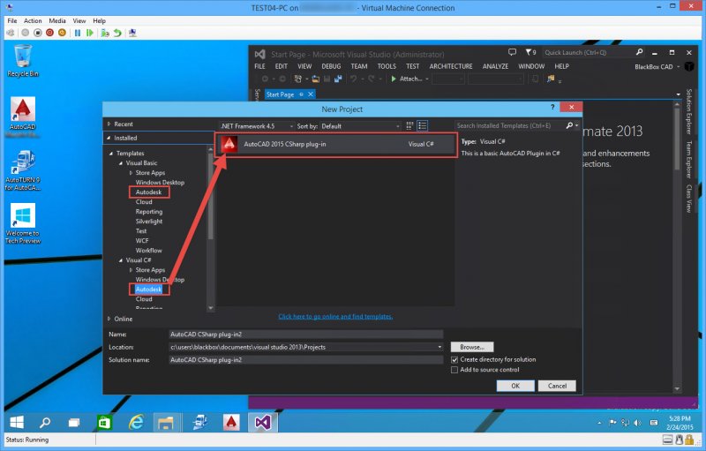Select AutoCAD 2015 CSharp plug-in template
Viewport: 706px width, 451px height.
point(335,144)
